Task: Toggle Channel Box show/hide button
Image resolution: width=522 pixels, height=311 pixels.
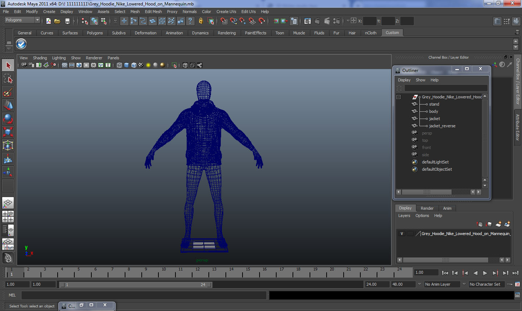Action: [516, 21]
